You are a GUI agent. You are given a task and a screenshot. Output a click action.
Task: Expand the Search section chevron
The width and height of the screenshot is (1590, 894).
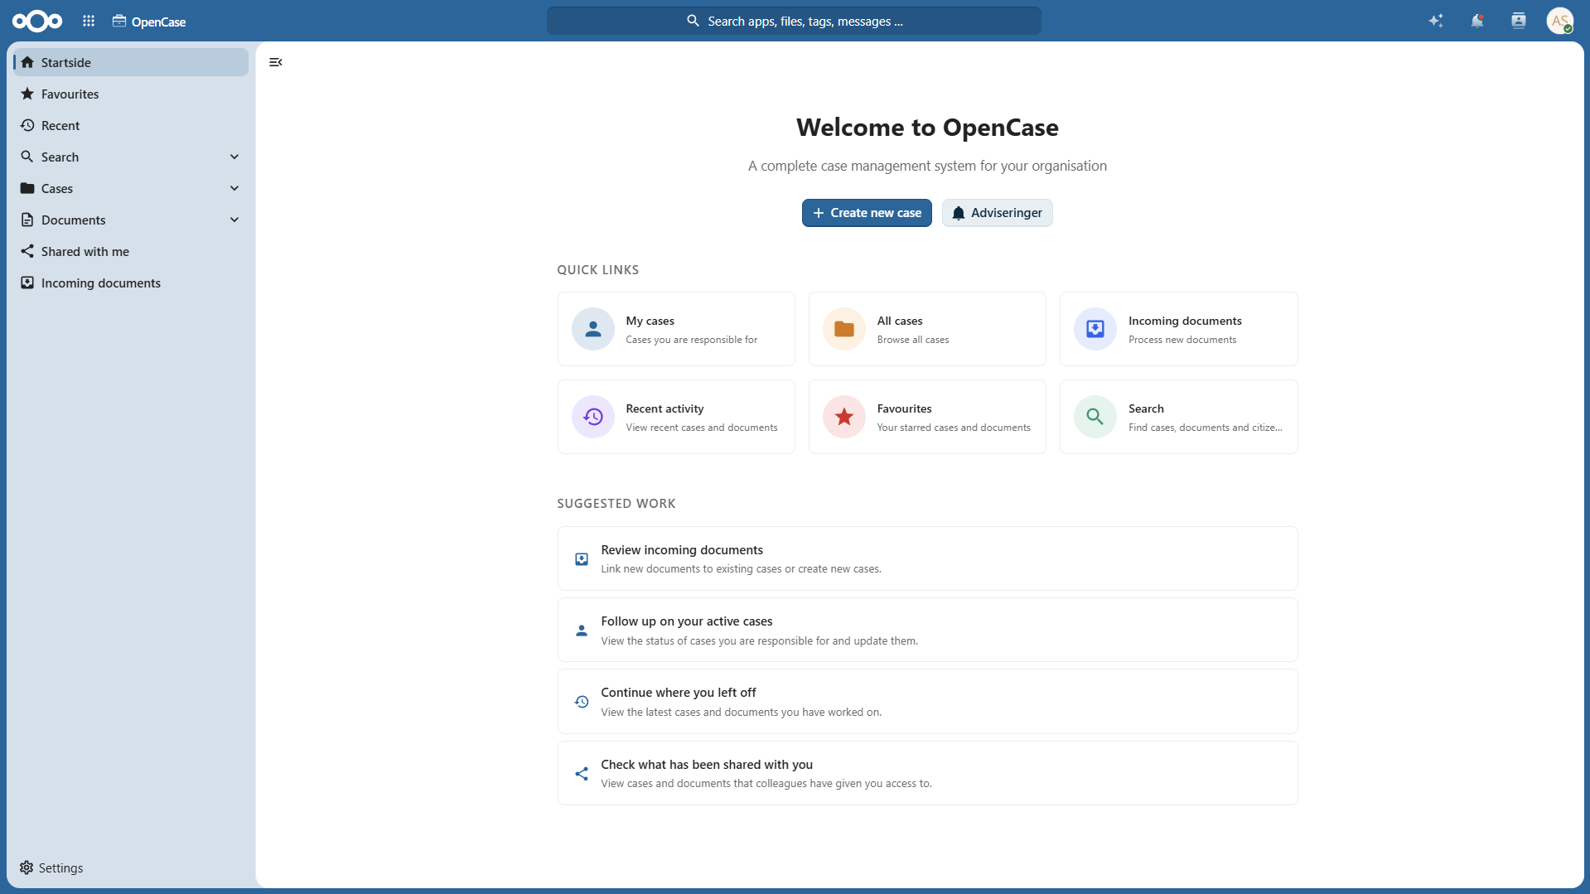pyautogui.click(x=234, y=157)
